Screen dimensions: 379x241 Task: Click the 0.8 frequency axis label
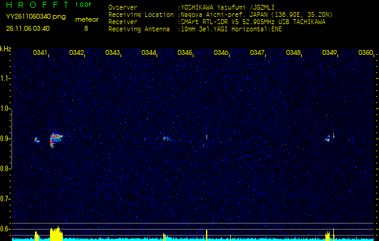(5, 169)
